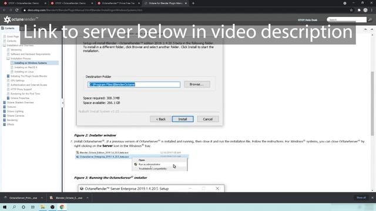Open the OctaneServer_Prim...exe download options chevron
Screen dimensions: 376x211
[x=42, y=198]
